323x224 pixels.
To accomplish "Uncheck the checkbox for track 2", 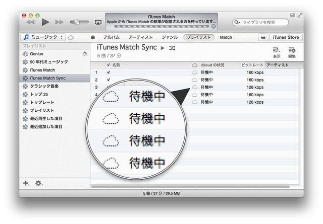I will [109, 80].
